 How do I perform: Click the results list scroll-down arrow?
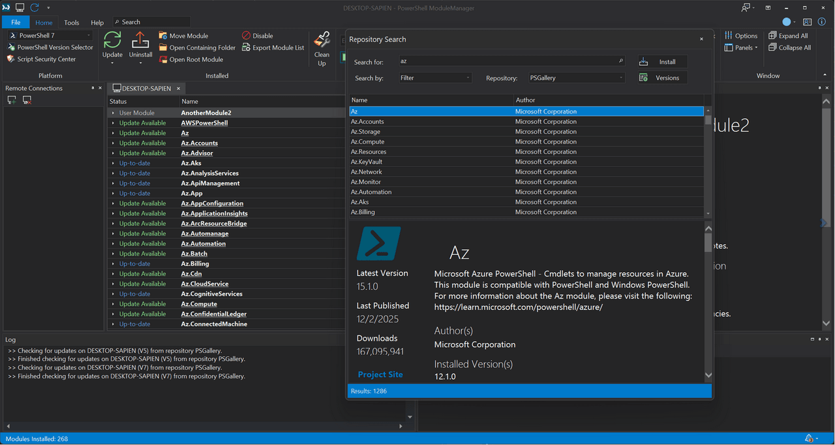(x=708, y=213)
